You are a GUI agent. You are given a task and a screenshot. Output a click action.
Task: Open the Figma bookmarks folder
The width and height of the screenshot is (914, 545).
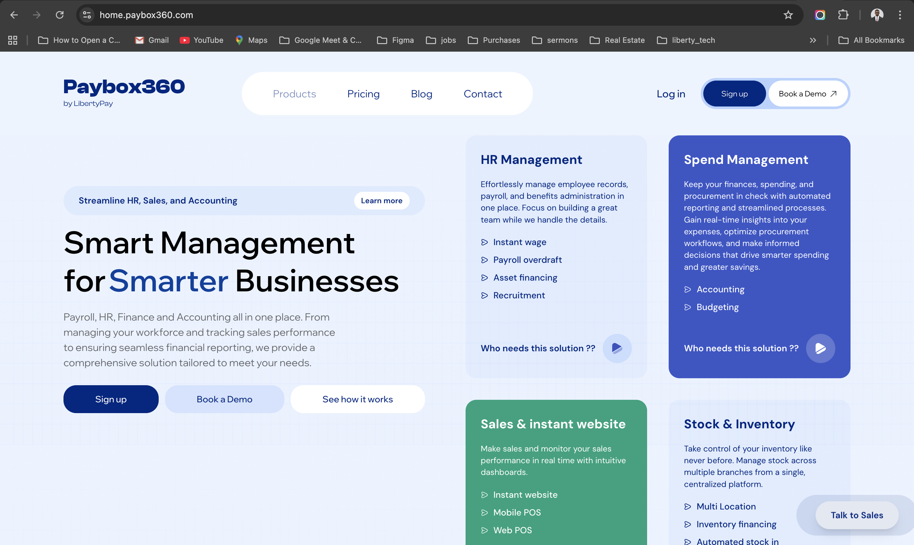pos(395,40)
